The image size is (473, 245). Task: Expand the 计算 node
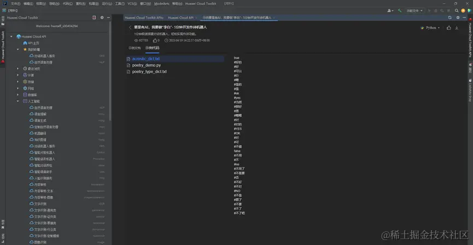pos(18,75)
